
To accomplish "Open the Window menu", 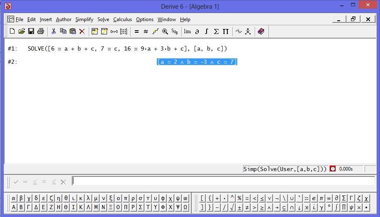I will [x=166, y=19].
